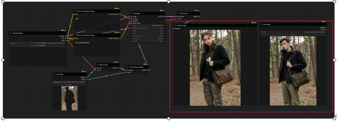This screenshot has width=338, height=125.
Task: Open the scheduler dropdown in KSampler
Action: tap(148, 38)
